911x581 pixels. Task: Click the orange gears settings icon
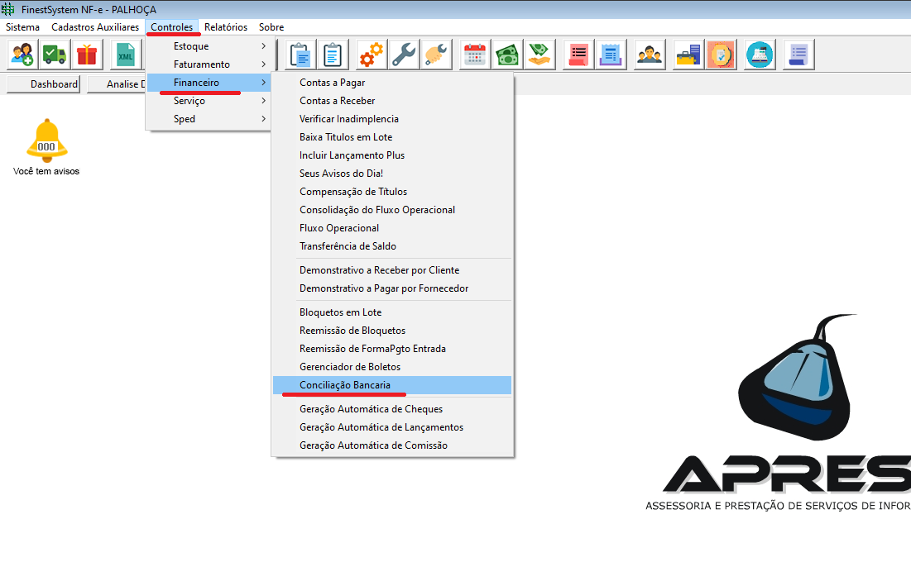coord(371,55)
